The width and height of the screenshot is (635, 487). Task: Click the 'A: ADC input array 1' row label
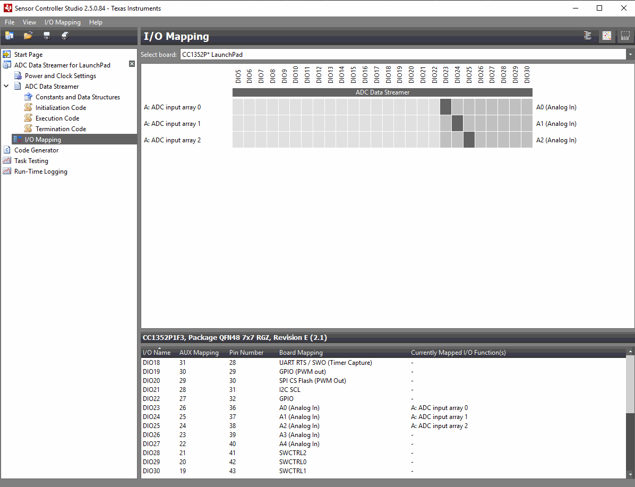172,124
